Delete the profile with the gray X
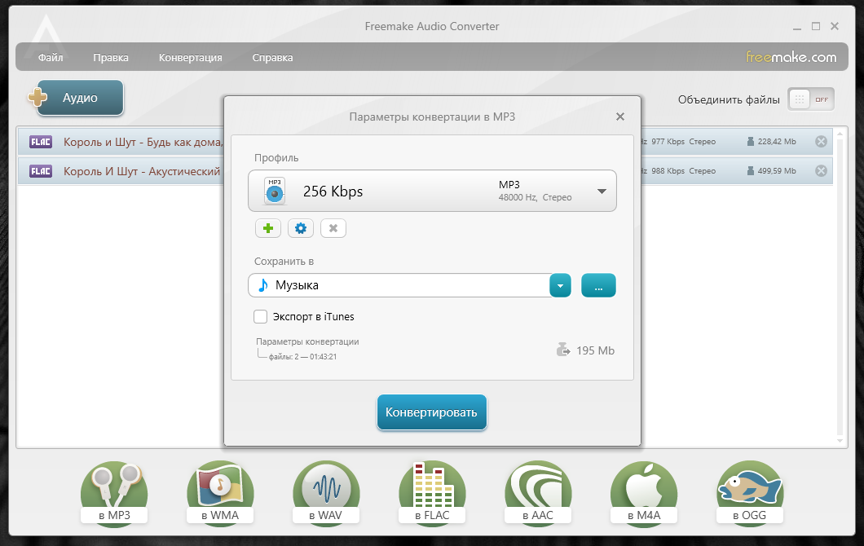Image resolution: width=864 pixels, height=546 pixels. 333,228
